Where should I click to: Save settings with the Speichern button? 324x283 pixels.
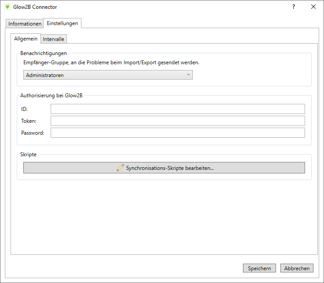259,268
